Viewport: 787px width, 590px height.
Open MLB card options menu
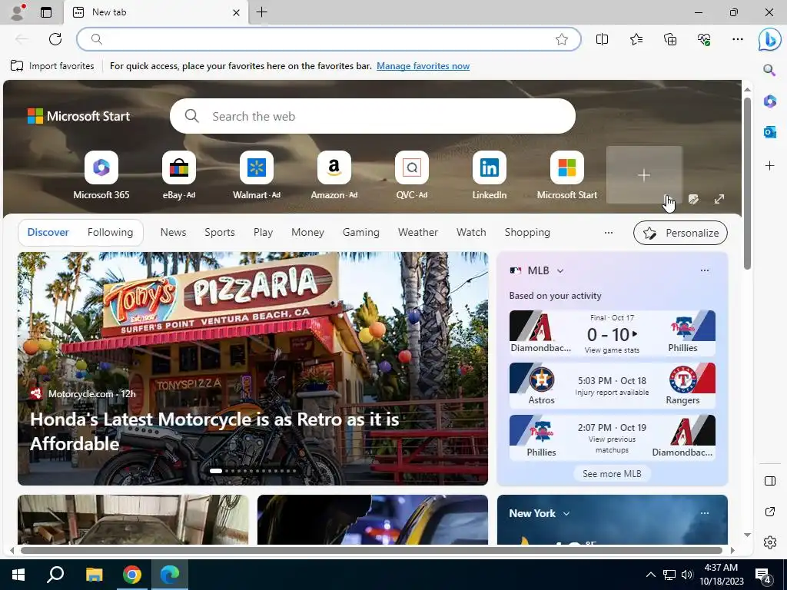(704, 270)
